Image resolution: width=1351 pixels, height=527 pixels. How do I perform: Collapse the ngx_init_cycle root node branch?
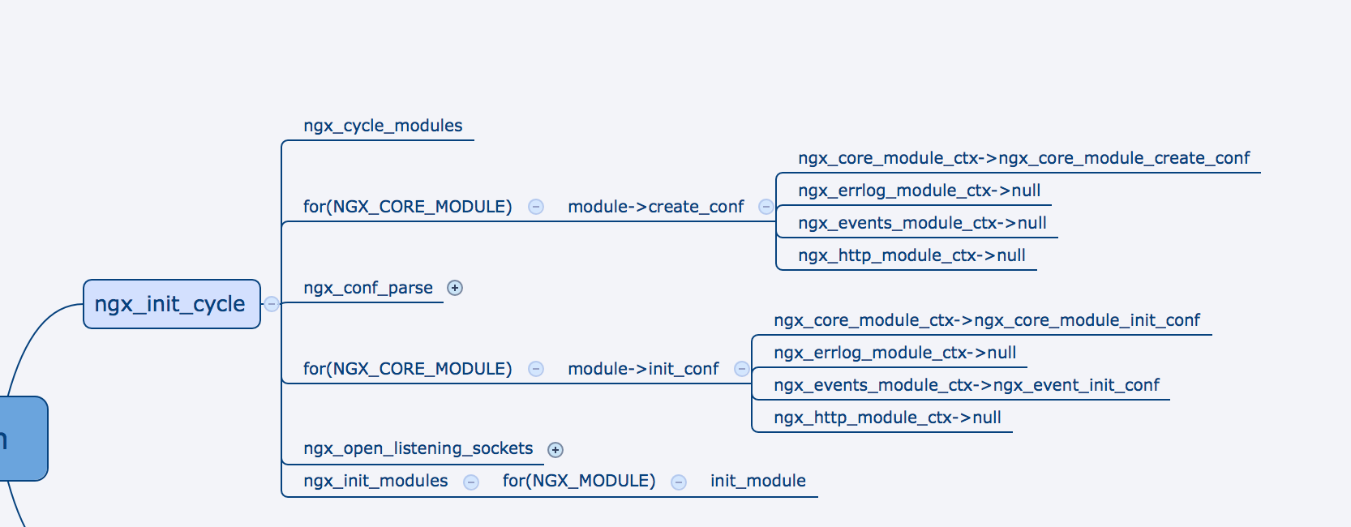(272, 304)
